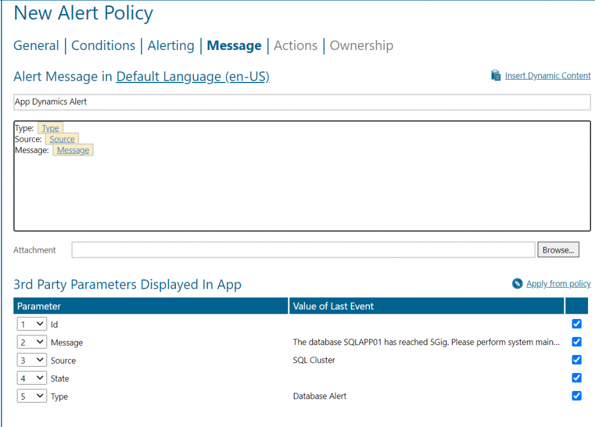
Task: Open the order dropdown for the Id parameter
Action: (x=31, y=324)
